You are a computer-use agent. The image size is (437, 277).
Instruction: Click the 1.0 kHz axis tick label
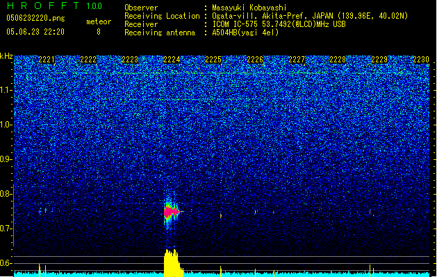pos(6,125)
